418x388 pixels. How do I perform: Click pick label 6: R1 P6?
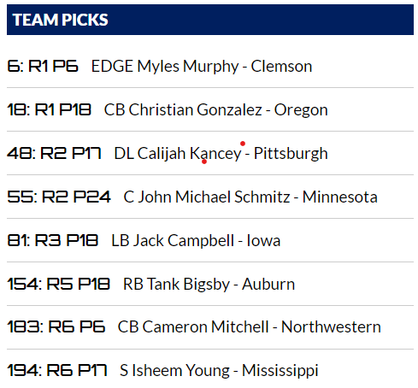pyautogui.click(x=43, y=67)
